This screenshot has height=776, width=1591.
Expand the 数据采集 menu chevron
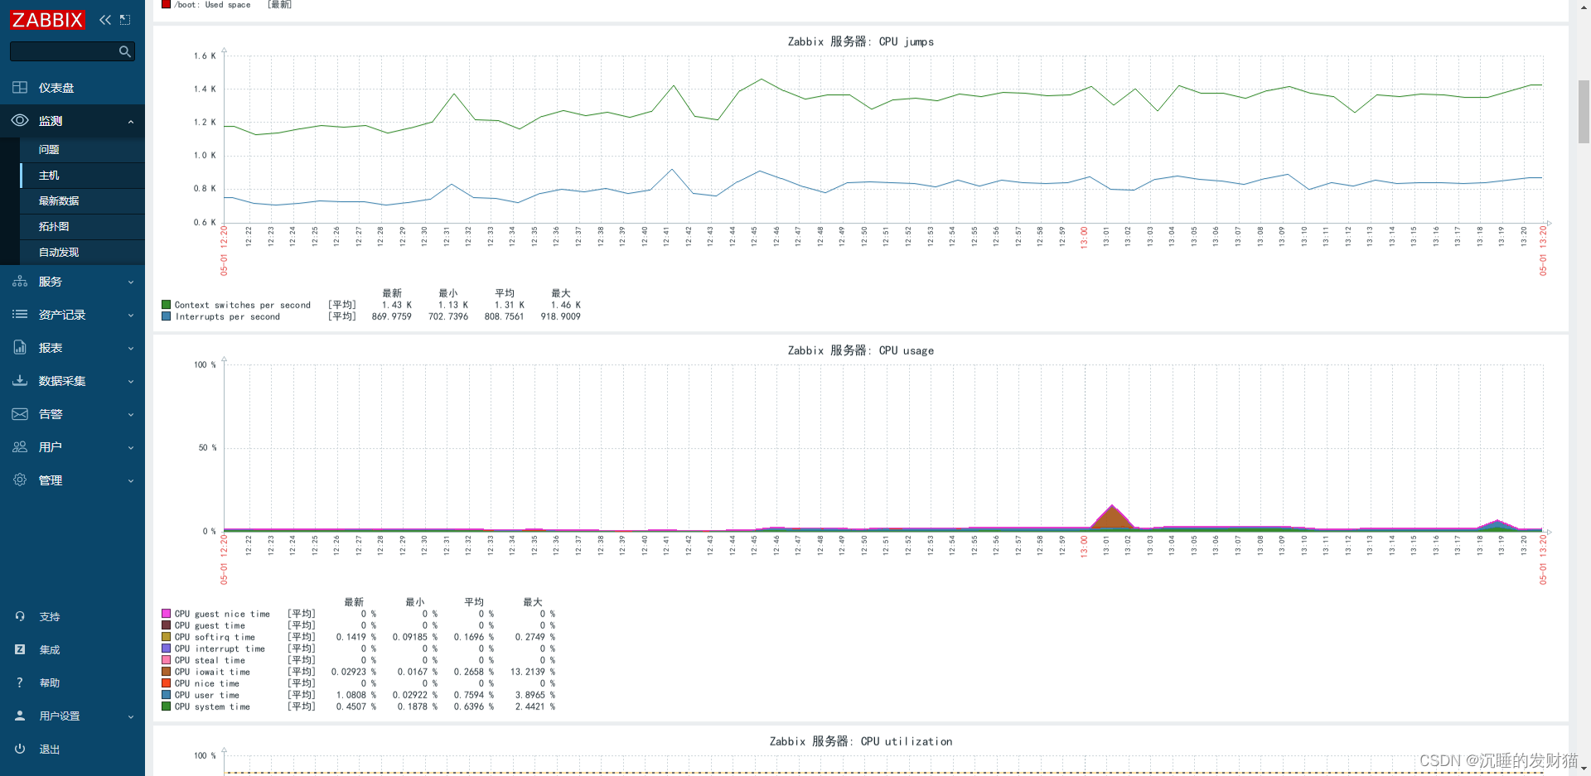[131, 382]
